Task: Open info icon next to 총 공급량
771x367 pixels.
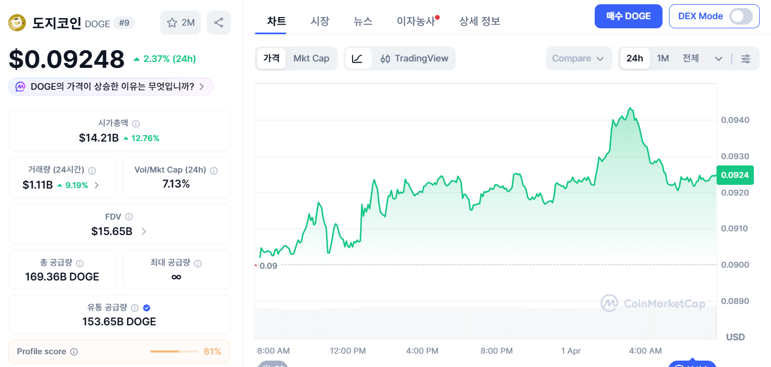Action: (x=80, y=263)
